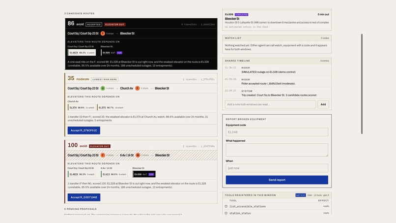Click the Trip created: Court Sq to Bleecker St entry

[x=279, y=95]
